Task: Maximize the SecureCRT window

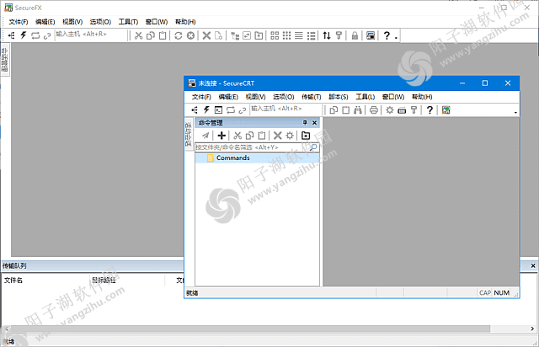Action: coord(485,83)
